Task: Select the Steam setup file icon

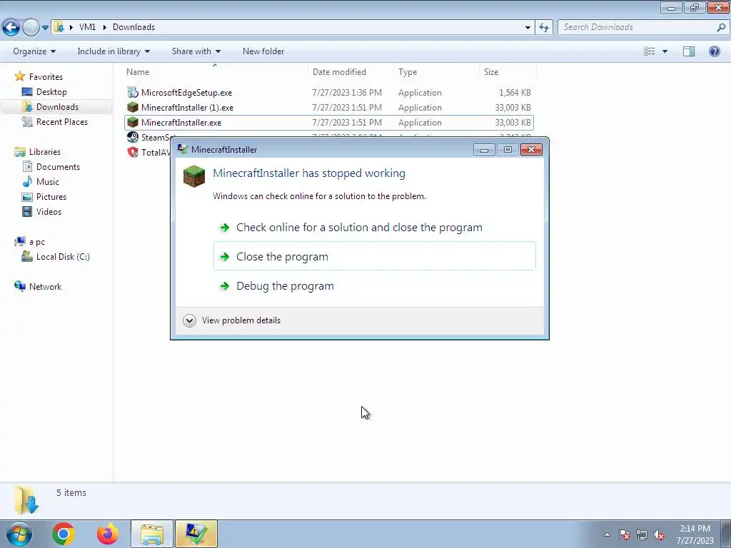Action: 133,137
